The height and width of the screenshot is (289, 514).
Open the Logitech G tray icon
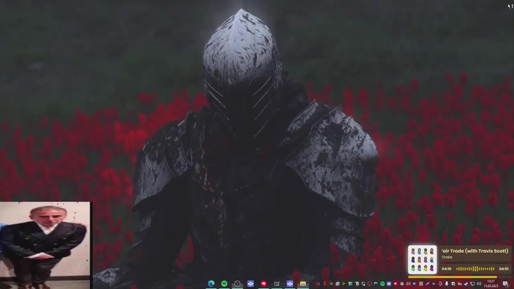[434, 284]
